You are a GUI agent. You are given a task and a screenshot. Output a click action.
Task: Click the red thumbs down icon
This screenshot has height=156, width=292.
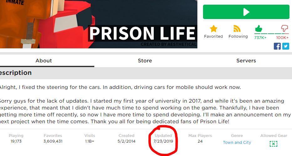pyautogui.click(x=284, y=29)
